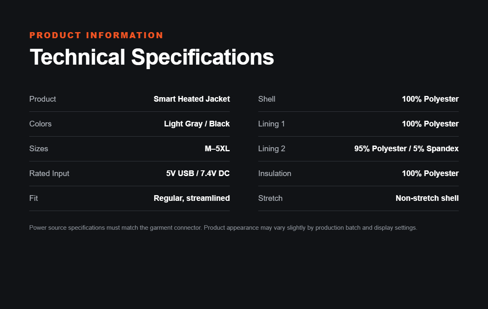Select the 5V USB / 7.4V DC value
Image resolution: width=488 pixels, height=309 pixels.
pos(198,173)
